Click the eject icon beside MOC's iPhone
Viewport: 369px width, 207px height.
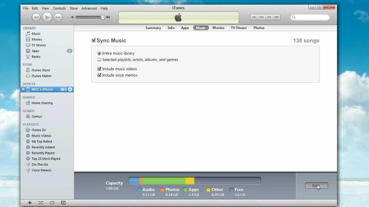pyautogui.click(x=70, y=89)
